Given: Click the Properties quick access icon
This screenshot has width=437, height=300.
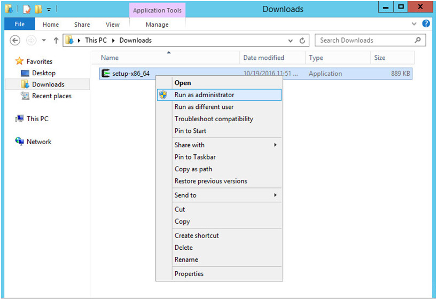Looking at the screenshot, I should [27, 9].
